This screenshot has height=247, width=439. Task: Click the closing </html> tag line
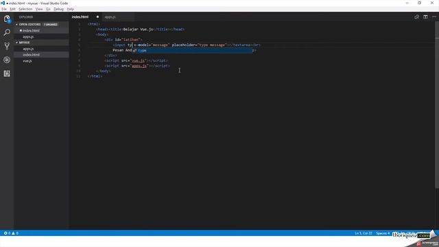click(x=95, y=76)
